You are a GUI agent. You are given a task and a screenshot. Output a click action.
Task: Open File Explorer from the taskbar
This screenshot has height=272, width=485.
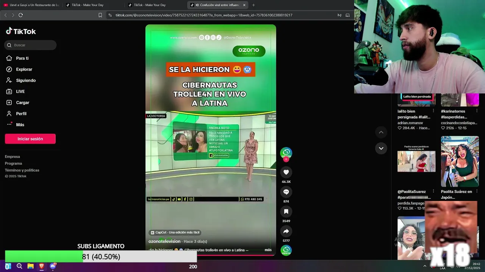tap(31, 266)
